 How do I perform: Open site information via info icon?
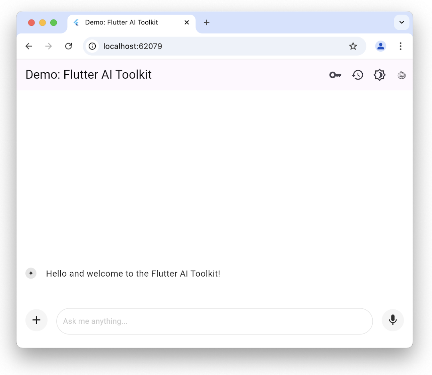[92, 46]
